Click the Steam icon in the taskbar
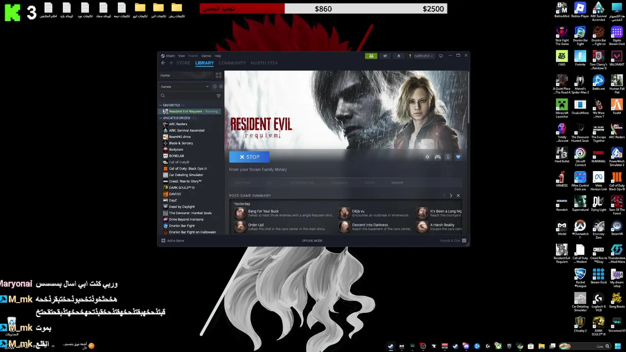Screen dimensions: 626x352 [x=391, y=346]
